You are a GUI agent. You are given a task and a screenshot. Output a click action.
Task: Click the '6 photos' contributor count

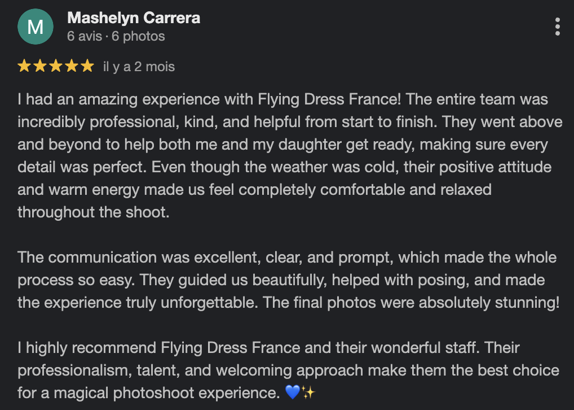coord(138,37)
